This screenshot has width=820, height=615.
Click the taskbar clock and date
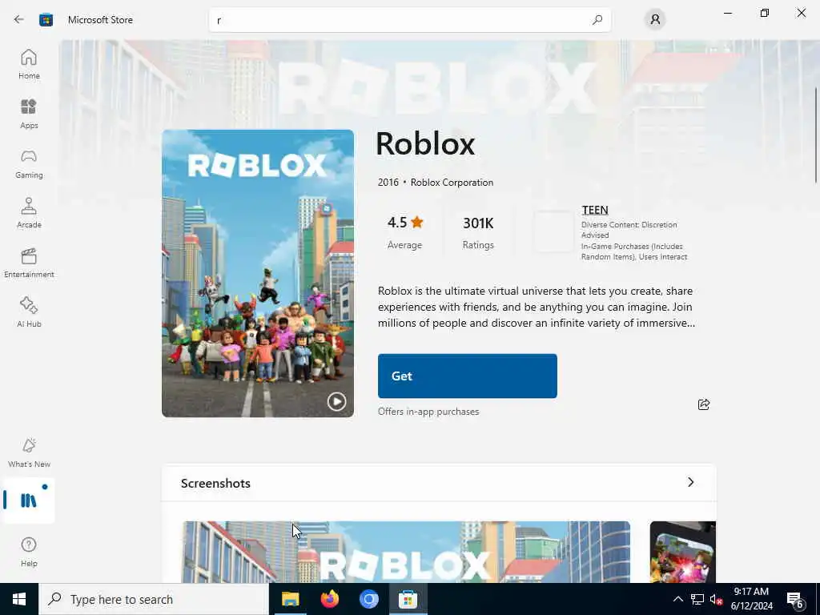tap(751, 599)
